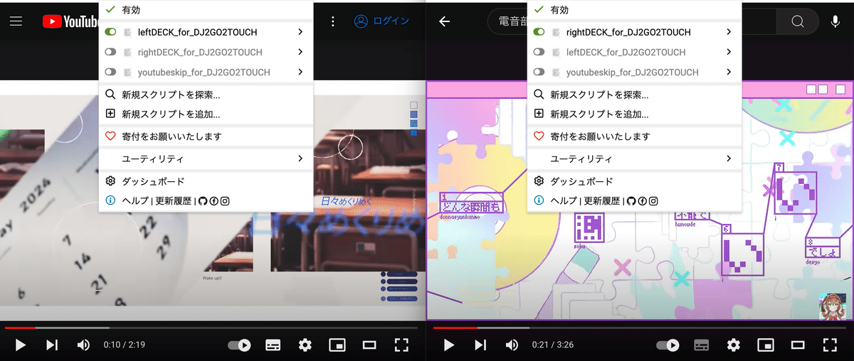854x361 pixels.
Task: Toggle autoplay switch in the right player
Action: coord(667,345)
